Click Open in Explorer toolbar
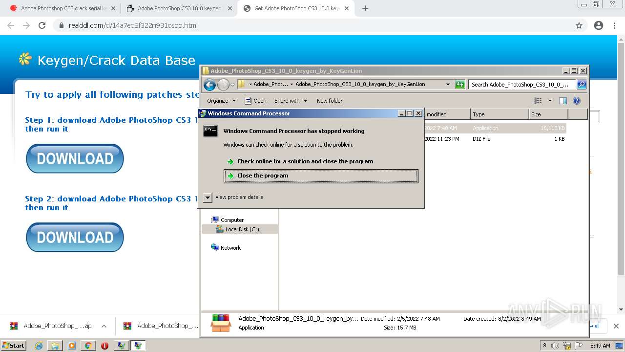 (255, 101)
